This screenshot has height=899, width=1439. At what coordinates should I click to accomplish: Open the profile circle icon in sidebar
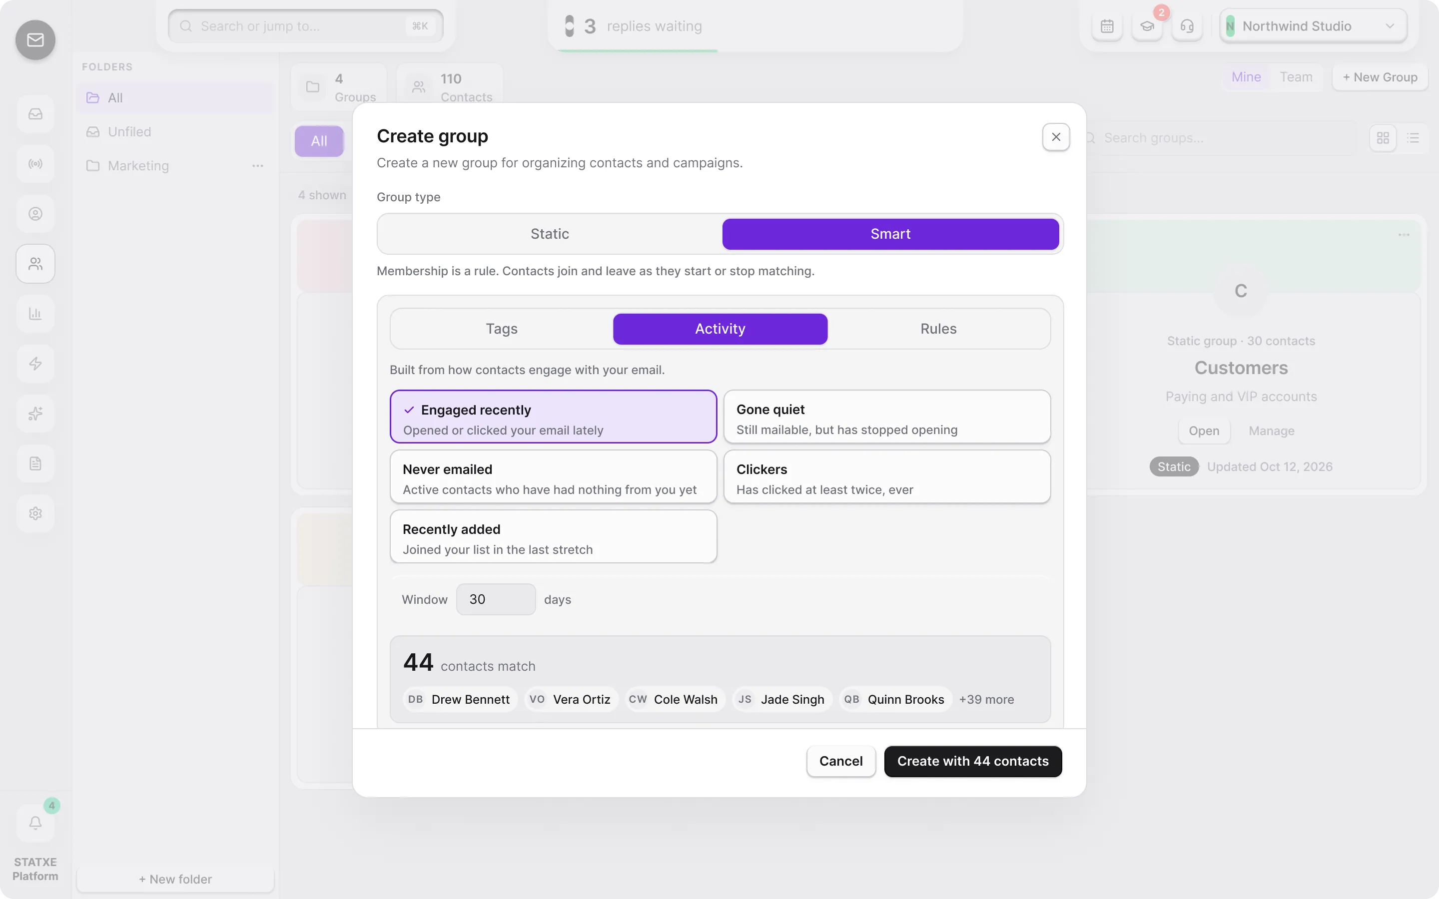[x=35, y=213]
